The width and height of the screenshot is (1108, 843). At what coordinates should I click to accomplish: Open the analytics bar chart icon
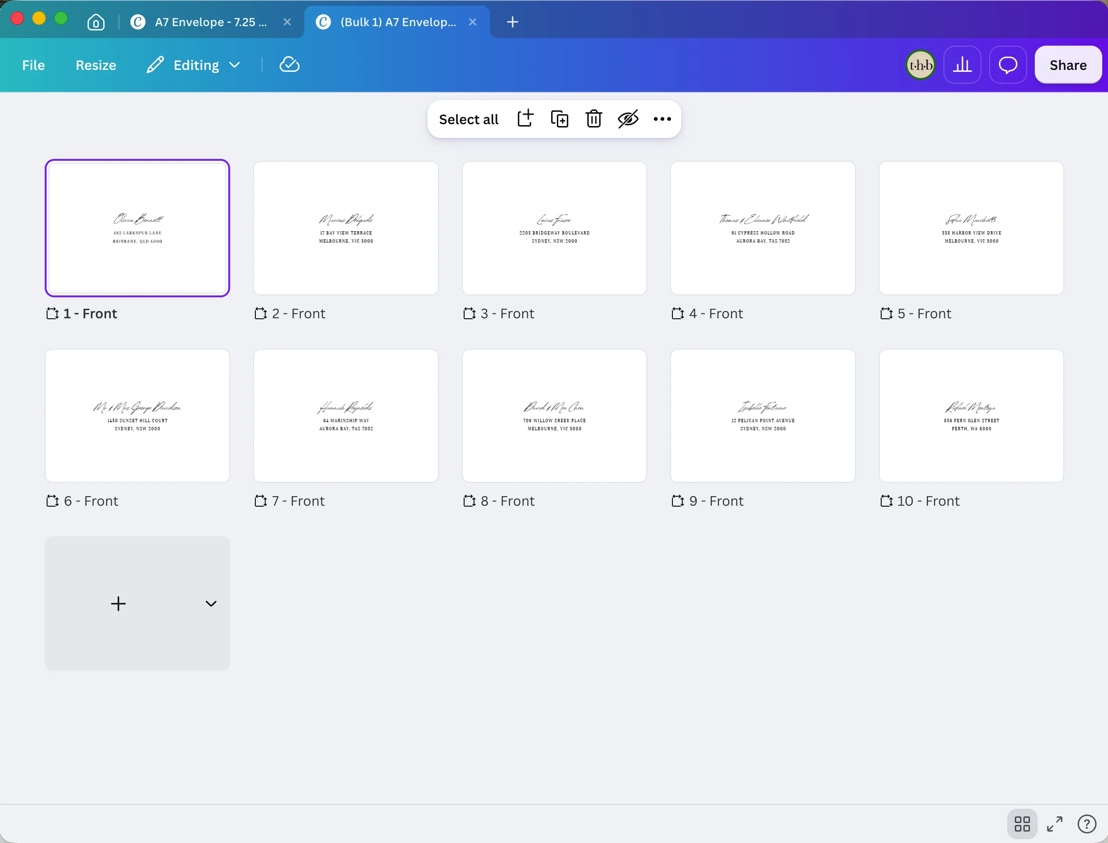[x=962, y=65]
